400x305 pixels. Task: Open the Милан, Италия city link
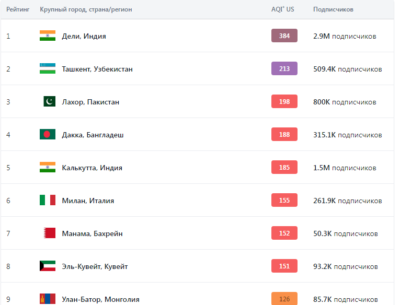click(x=88, y=201)
